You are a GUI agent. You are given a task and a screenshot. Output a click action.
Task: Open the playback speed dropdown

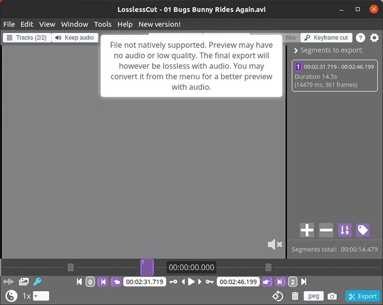click(x=41, y=296)
